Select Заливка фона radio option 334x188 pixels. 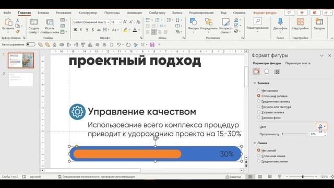(x=259, y=117)
